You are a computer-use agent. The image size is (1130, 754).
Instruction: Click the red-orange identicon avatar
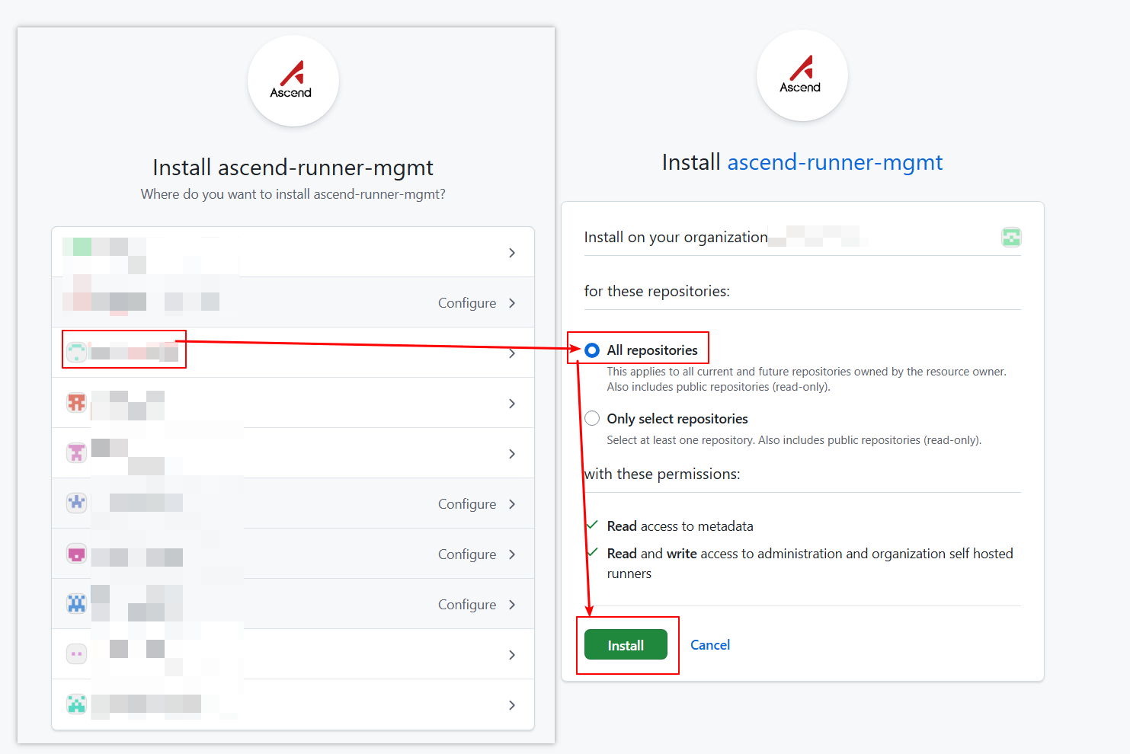[77, 402]
